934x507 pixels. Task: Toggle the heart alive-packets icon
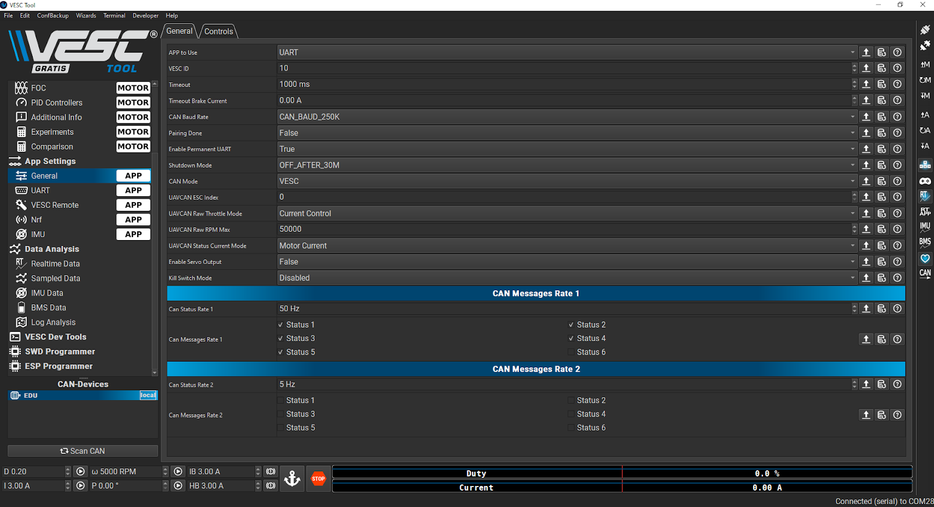click(x=925, y=258)
